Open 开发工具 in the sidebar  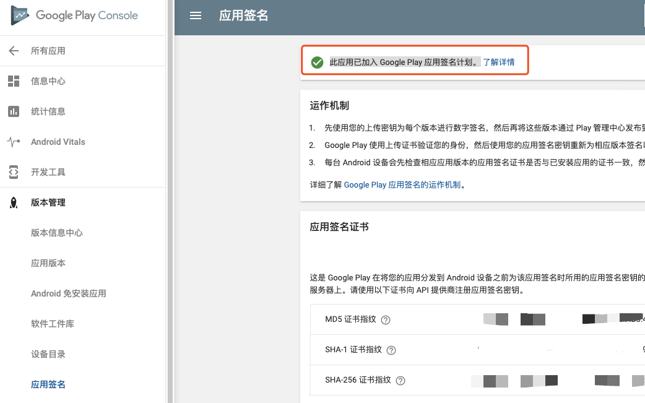pos(48,172)
